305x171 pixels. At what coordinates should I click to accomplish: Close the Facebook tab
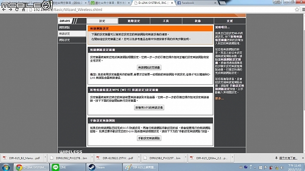coord(215,3)
